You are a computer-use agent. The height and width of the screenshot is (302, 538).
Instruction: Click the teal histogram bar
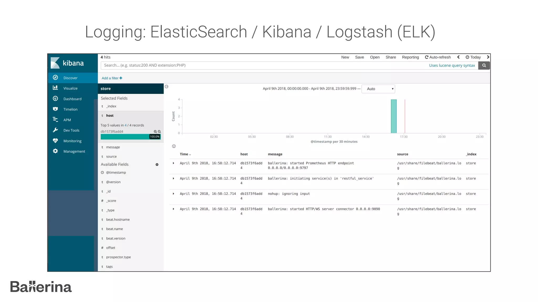(x=394, y=116)
